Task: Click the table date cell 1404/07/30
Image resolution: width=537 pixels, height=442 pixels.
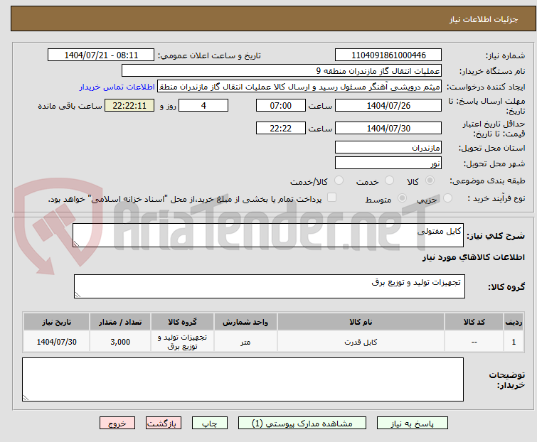Action: click(56, 341)
